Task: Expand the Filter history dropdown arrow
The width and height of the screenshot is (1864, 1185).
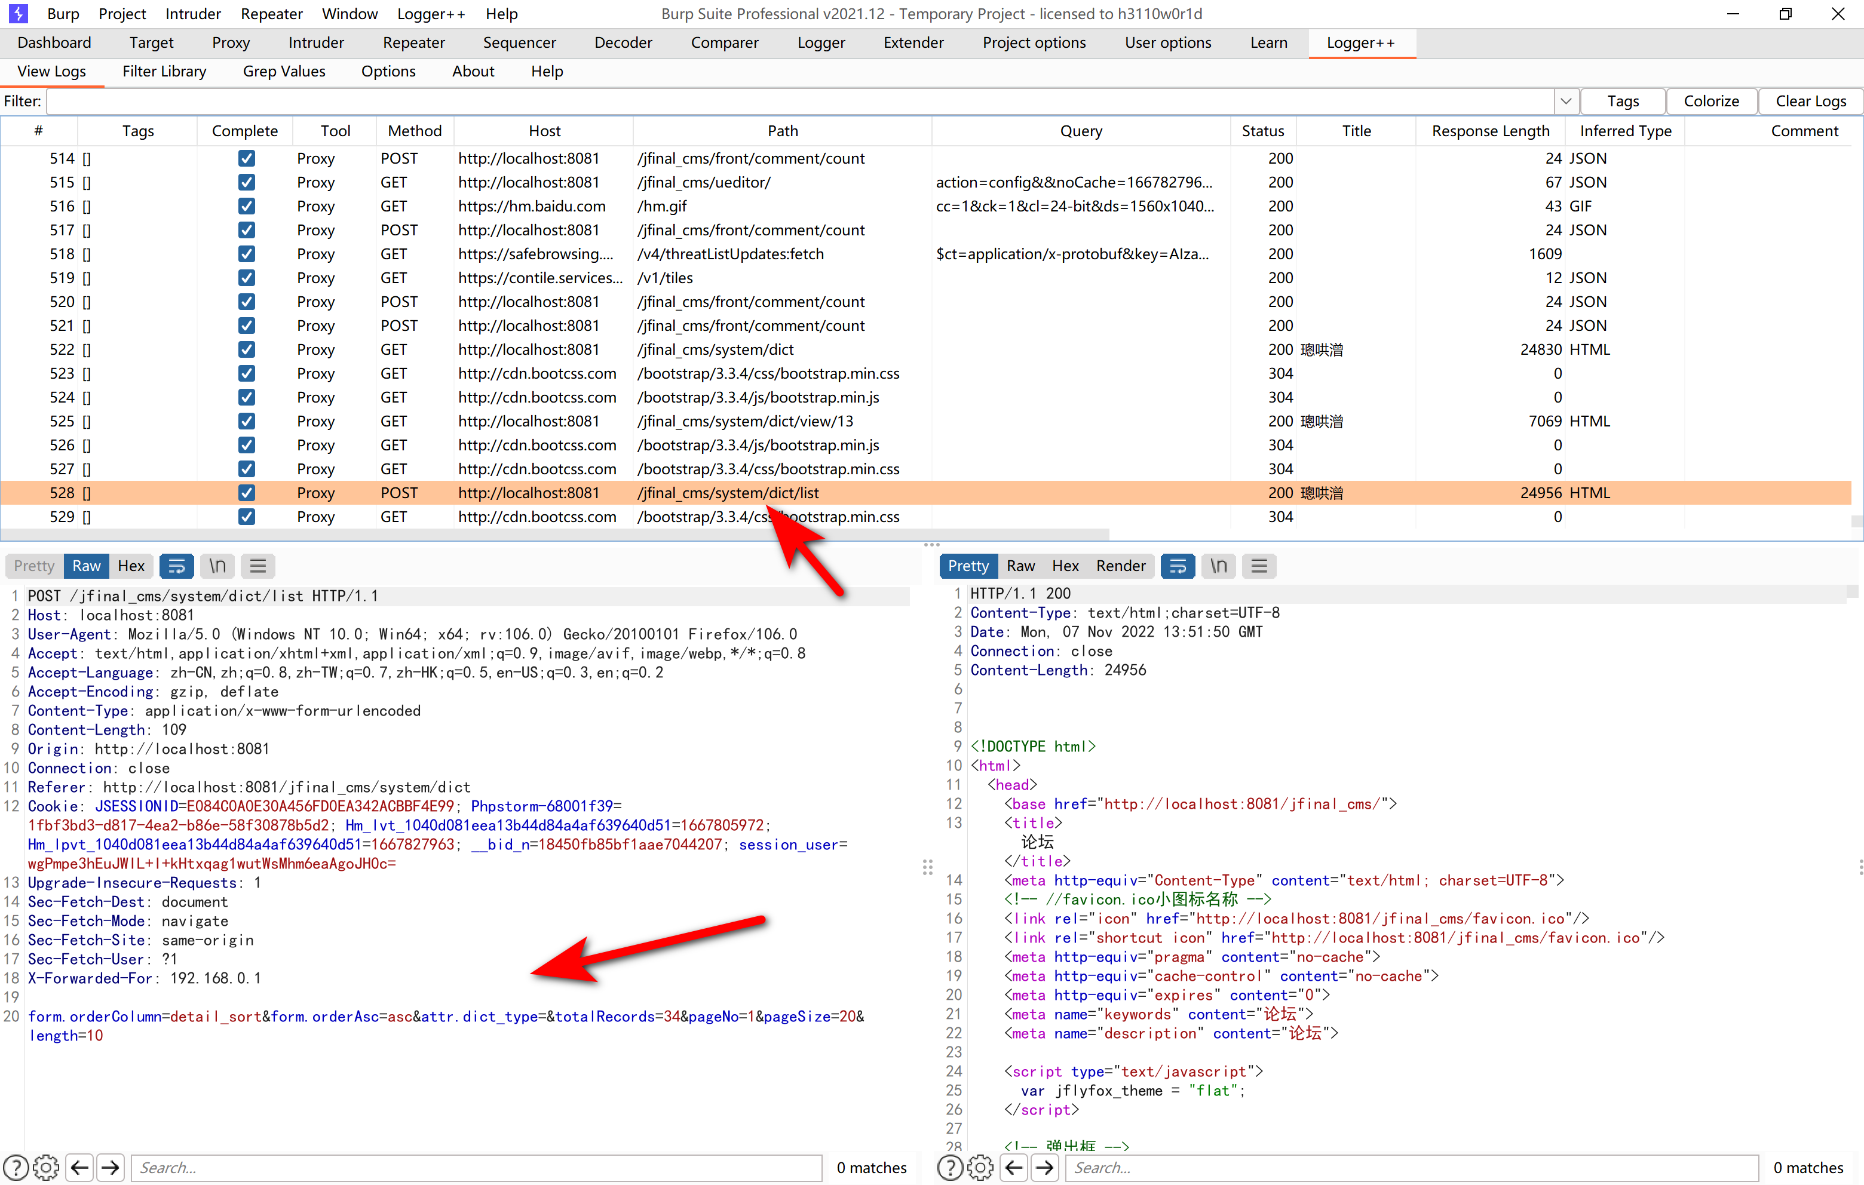Action: 1565,100
